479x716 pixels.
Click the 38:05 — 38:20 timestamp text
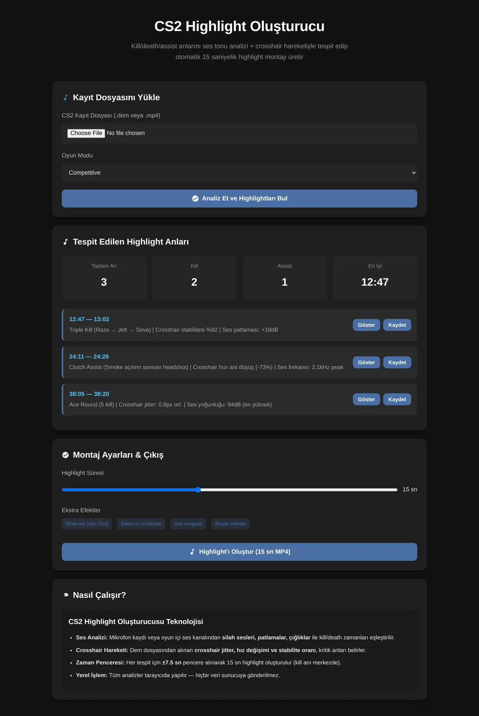point(89,394)
